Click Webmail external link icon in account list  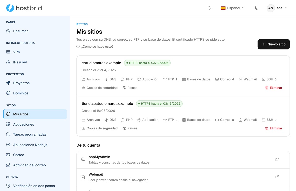pos(277,177)
